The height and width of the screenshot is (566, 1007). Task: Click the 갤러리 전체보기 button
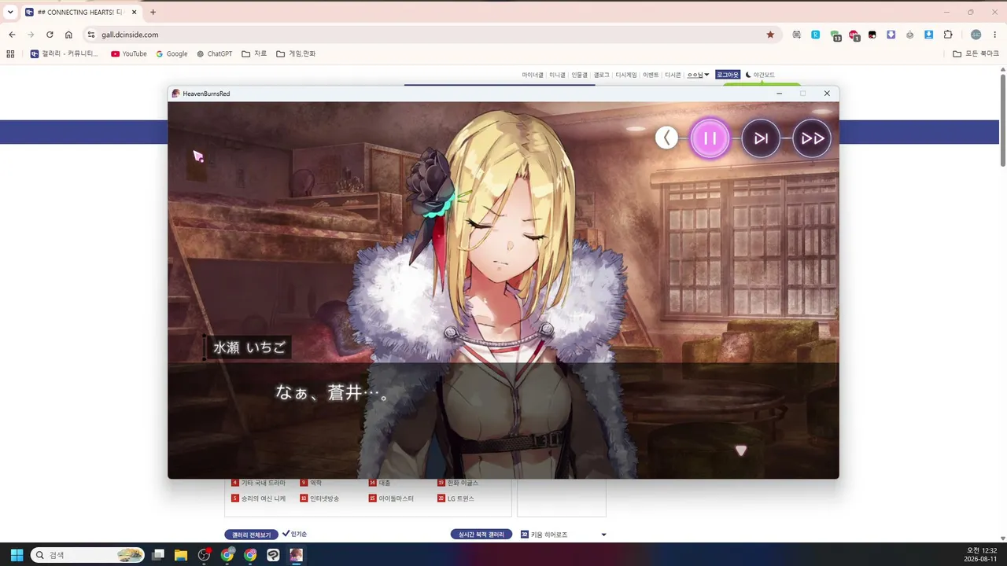coord(251,535)
